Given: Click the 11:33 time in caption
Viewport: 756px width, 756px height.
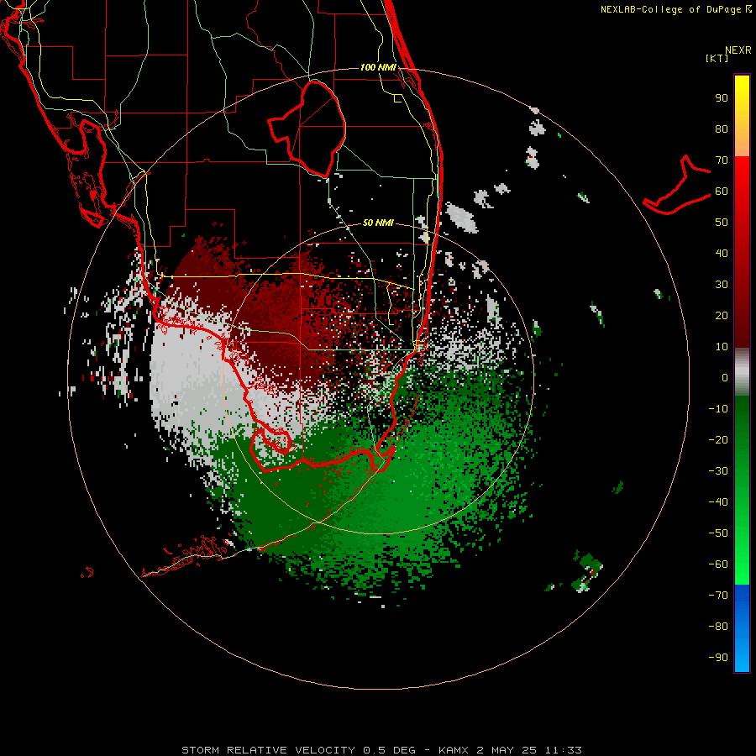Looking at the screenshot, I should (x=563, y=750).
